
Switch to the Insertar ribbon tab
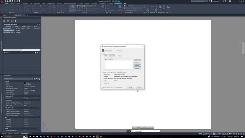[12, 3]
